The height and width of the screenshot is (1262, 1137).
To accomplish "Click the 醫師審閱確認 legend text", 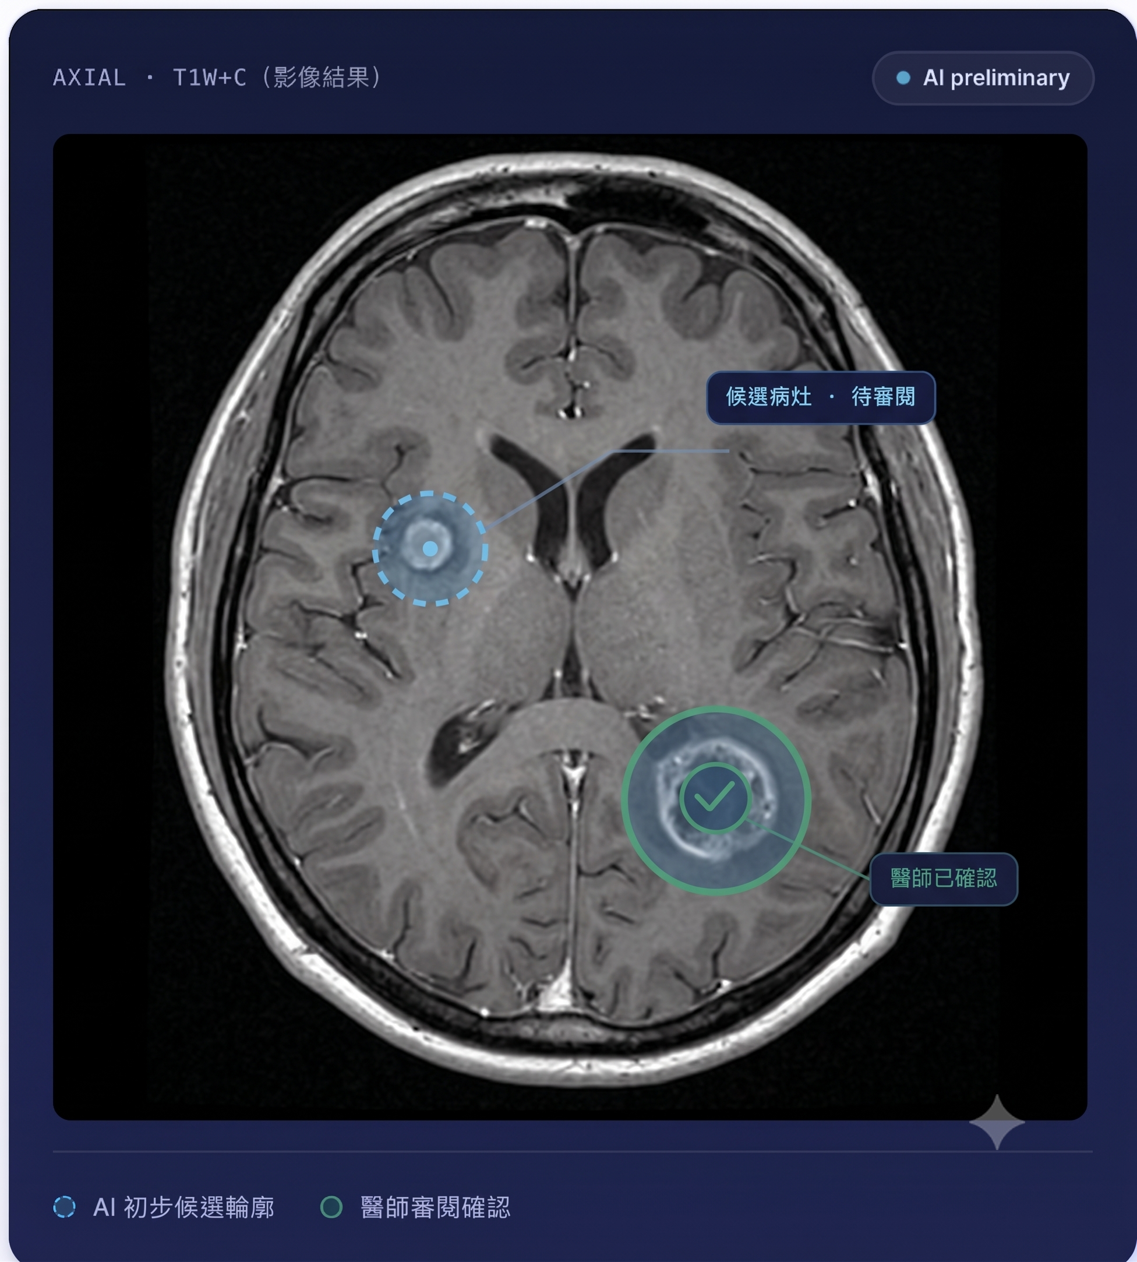I will coord(436,1207).
